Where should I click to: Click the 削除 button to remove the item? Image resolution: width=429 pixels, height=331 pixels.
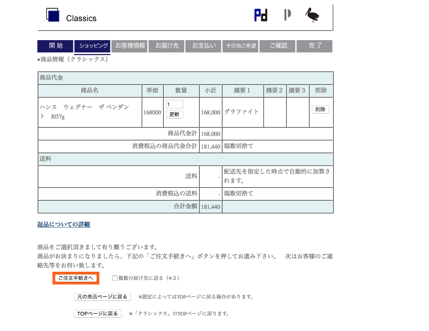pos(321,109)
